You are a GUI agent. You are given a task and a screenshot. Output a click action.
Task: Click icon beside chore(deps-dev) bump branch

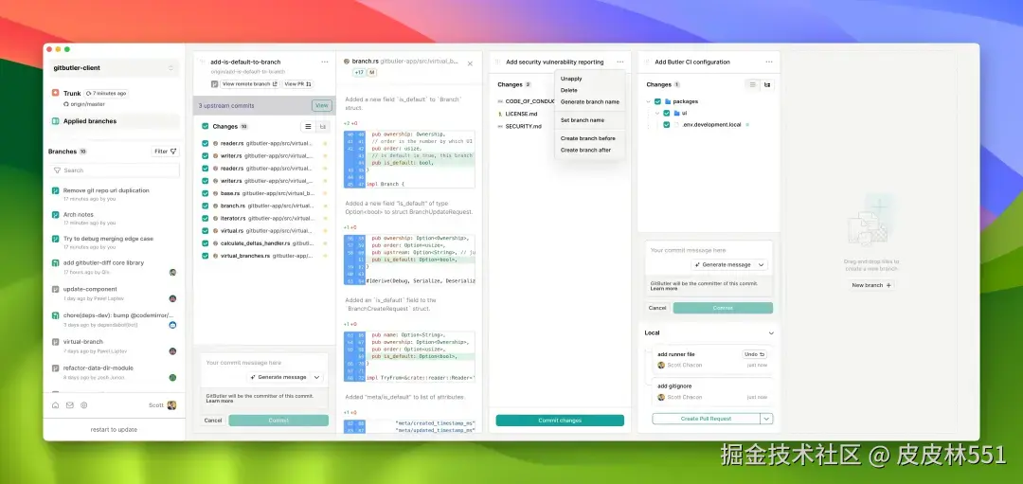coord(56,315)
